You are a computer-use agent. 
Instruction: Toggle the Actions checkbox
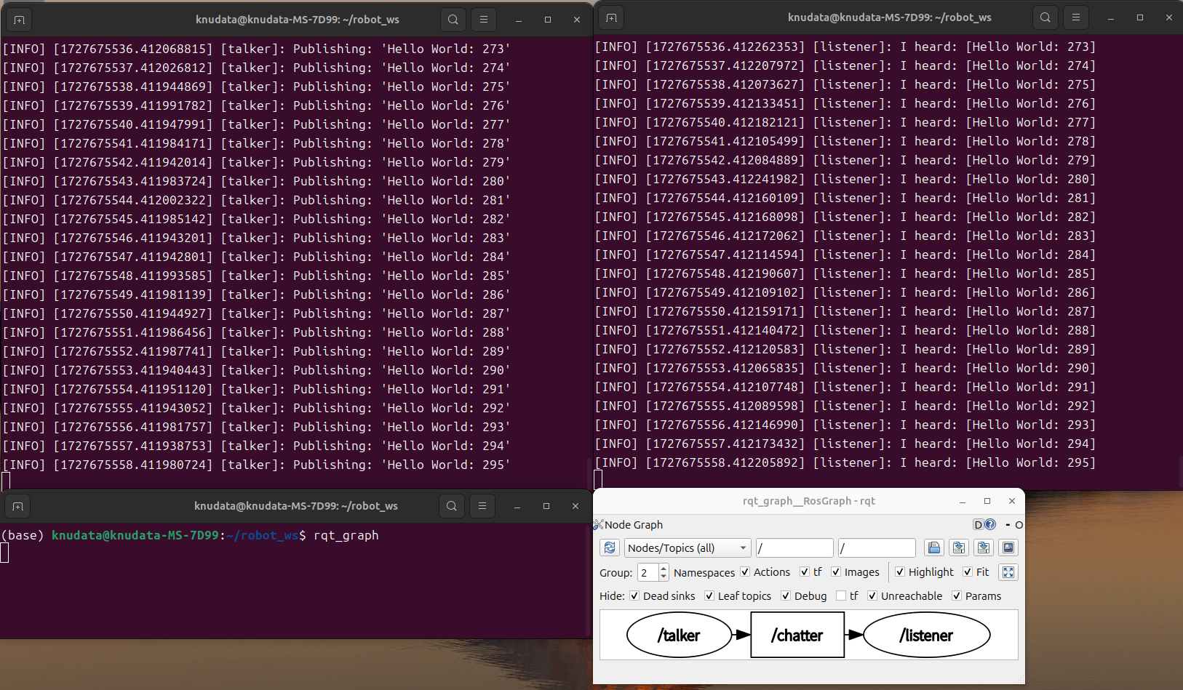point(745,572)
